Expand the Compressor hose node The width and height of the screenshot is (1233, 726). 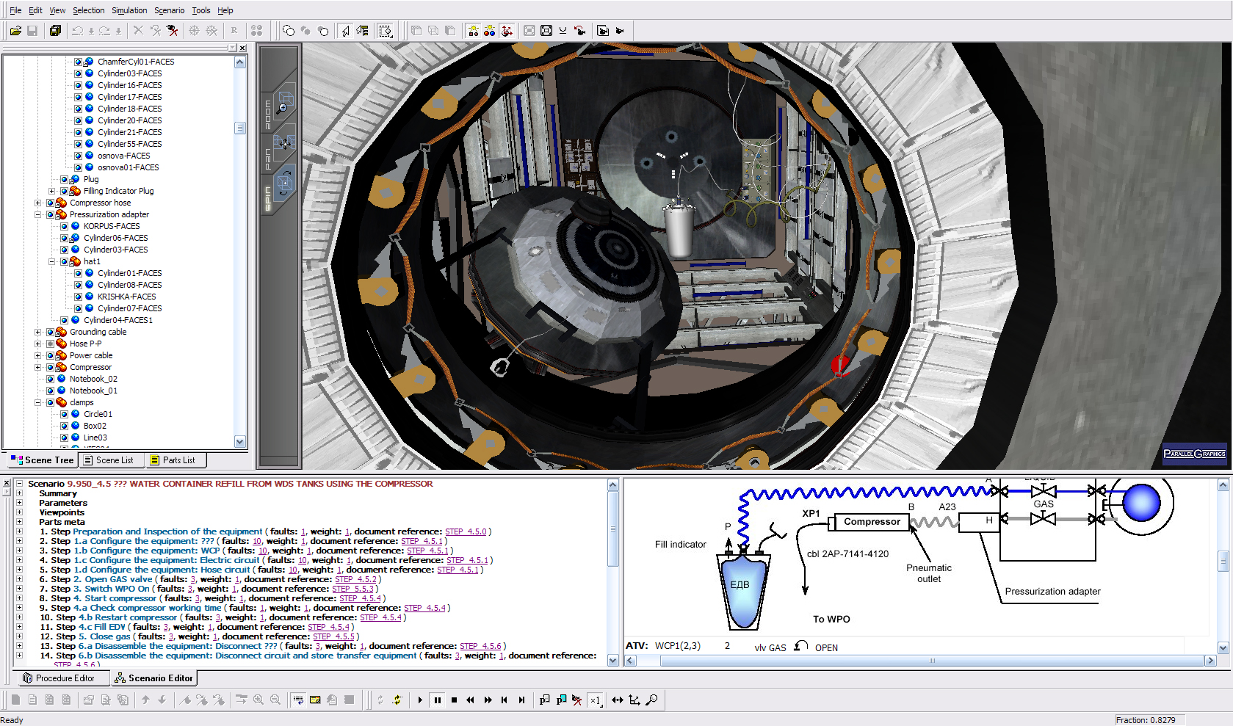pyautogui.click(x=37, y=203)
